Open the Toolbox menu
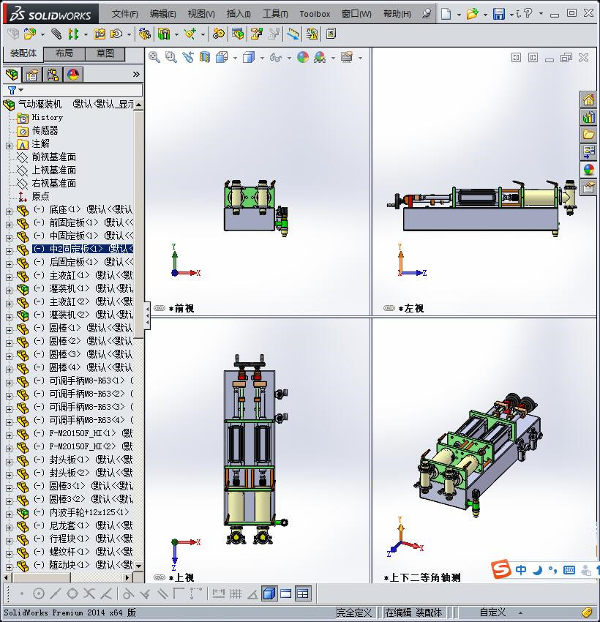Screen dimensions: 600x622 pyautogui.click(x=315, y=14)
